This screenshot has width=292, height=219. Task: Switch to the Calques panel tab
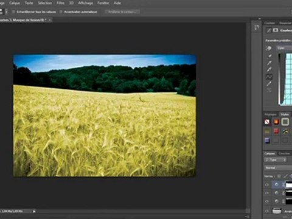[269, 153]
